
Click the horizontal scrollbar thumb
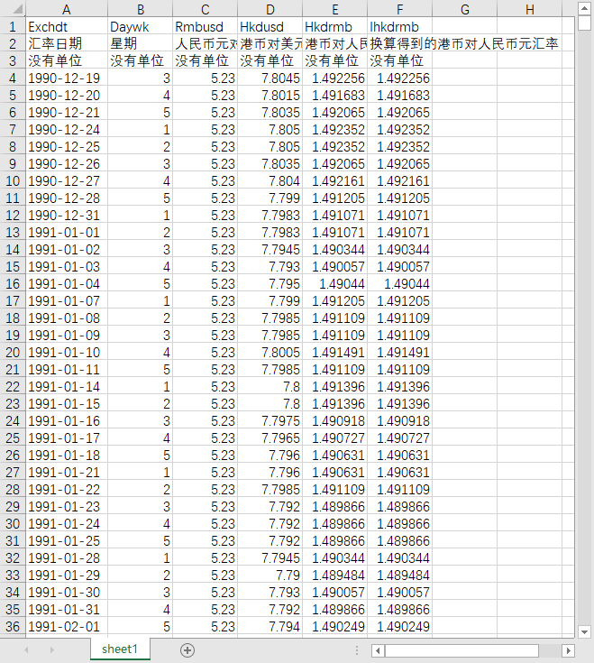(461, 650)
